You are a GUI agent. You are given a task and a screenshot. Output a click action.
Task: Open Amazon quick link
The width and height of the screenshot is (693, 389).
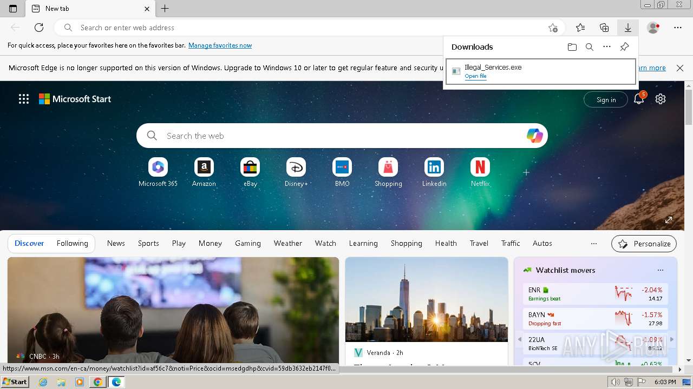point(204,172)
